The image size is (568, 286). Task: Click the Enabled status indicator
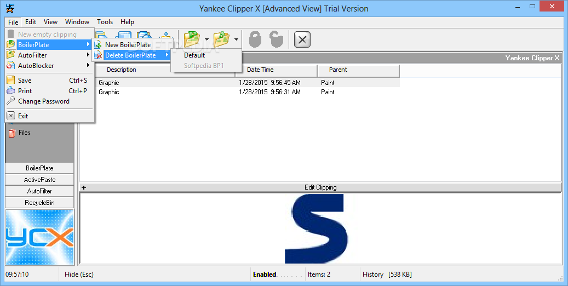(265, 274)
